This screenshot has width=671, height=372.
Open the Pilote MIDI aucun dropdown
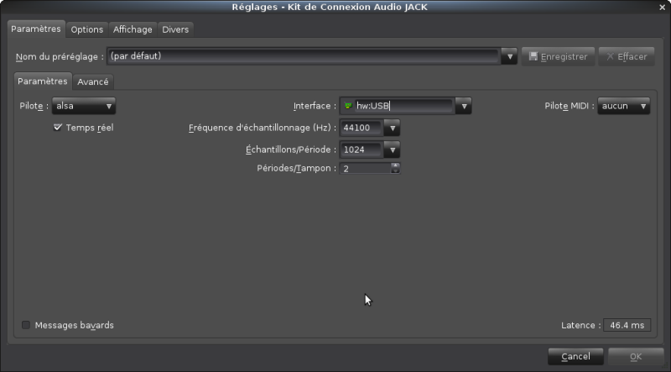click(623, 106)
